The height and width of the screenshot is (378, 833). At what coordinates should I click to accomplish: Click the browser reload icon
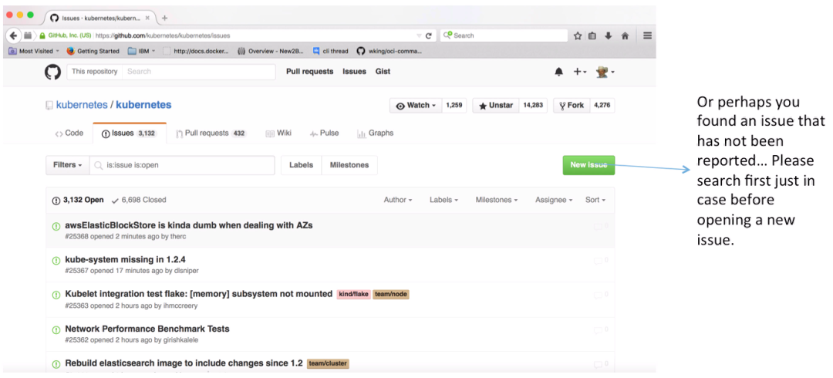coord(429,35)
